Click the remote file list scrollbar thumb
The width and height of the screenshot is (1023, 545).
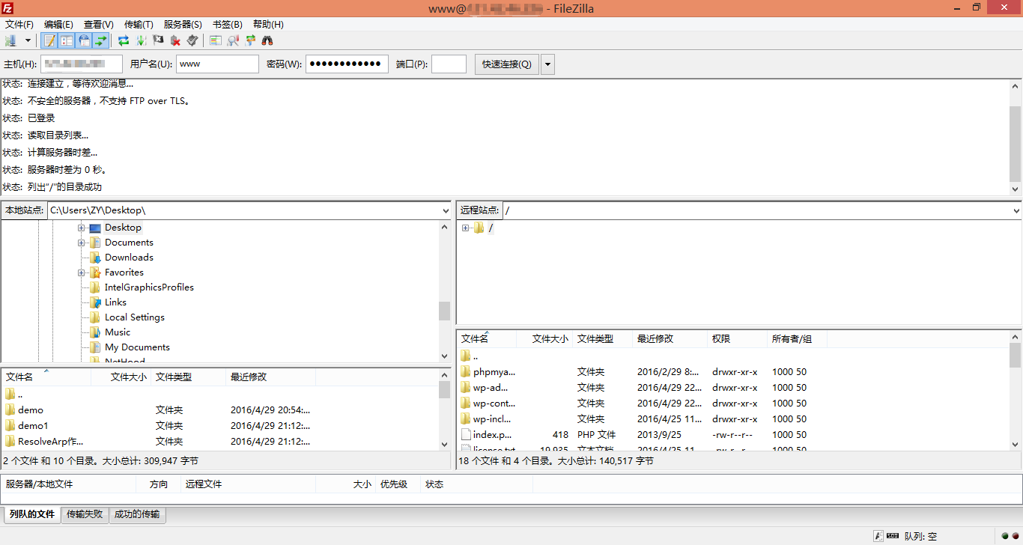(1016, 357)
